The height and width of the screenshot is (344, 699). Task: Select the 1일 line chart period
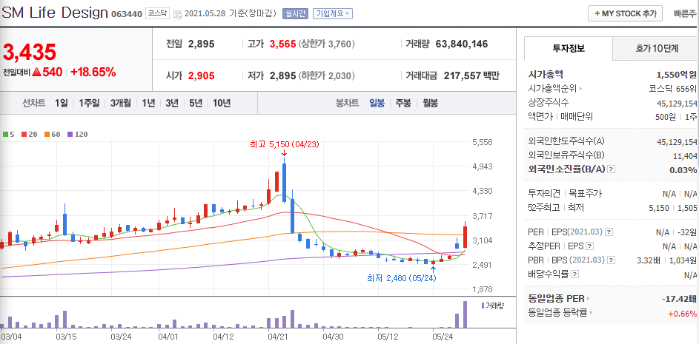(x=62, y=104)
